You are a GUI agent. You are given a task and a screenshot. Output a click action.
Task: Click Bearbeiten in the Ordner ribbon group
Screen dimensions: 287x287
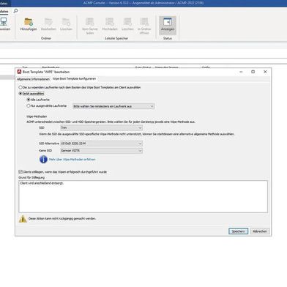pos(48,24)
